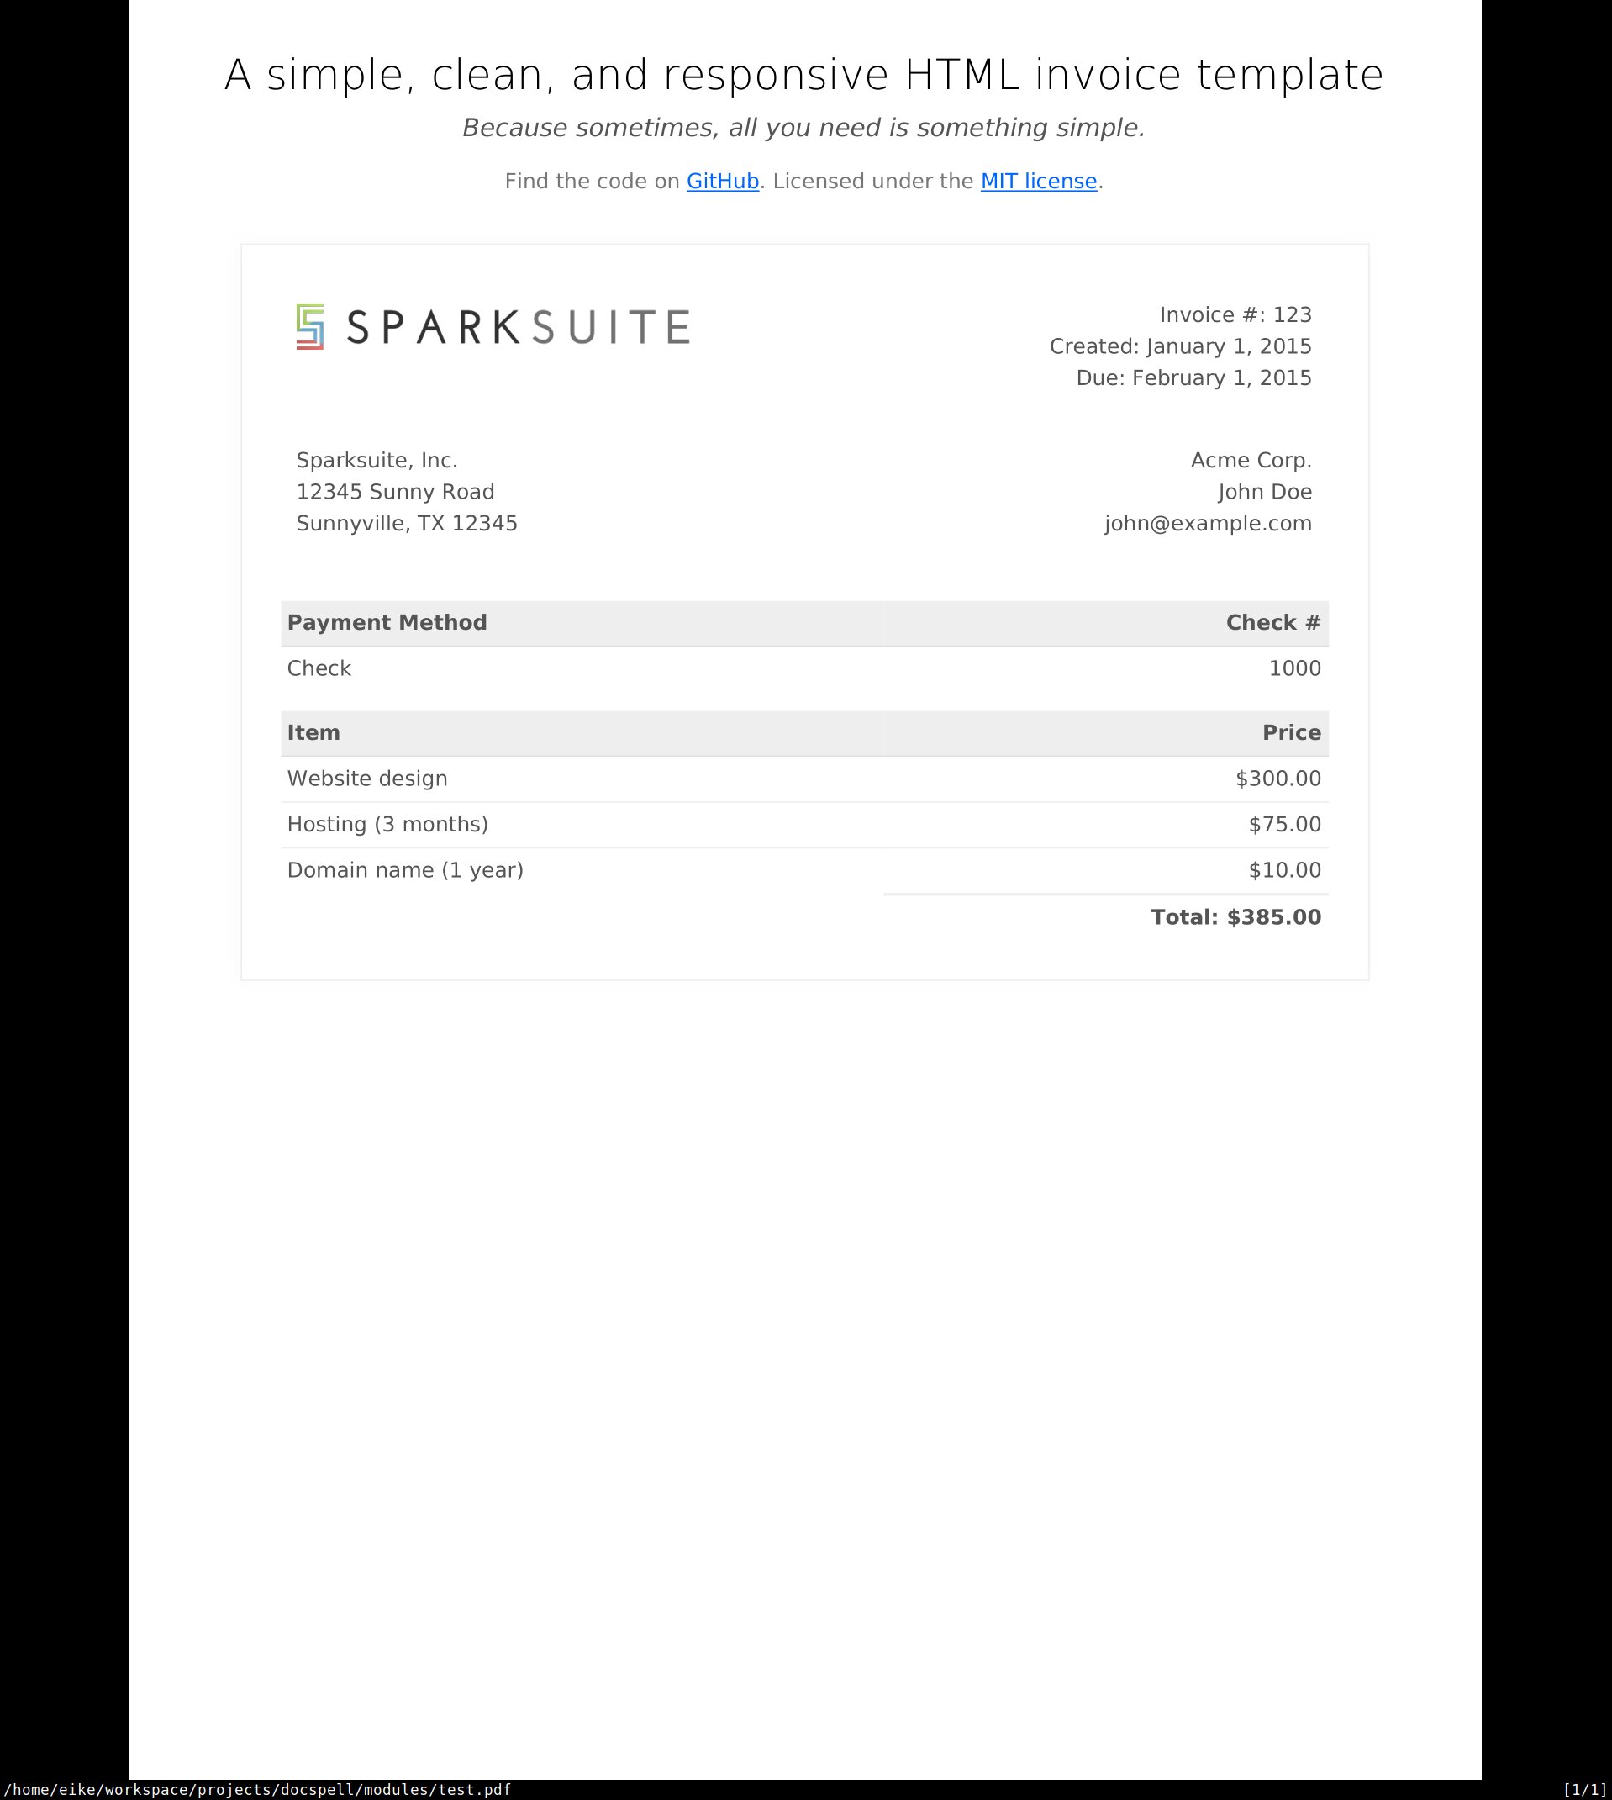Viewport: 1612px width, 1800px height.
Task: Click the invoice template page heading
Action: [803, 75]
